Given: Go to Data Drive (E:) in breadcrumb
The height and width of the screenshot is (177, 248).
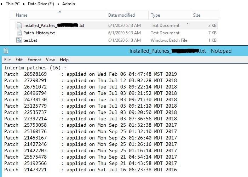Looking at the screenshot, I should 41,4.
